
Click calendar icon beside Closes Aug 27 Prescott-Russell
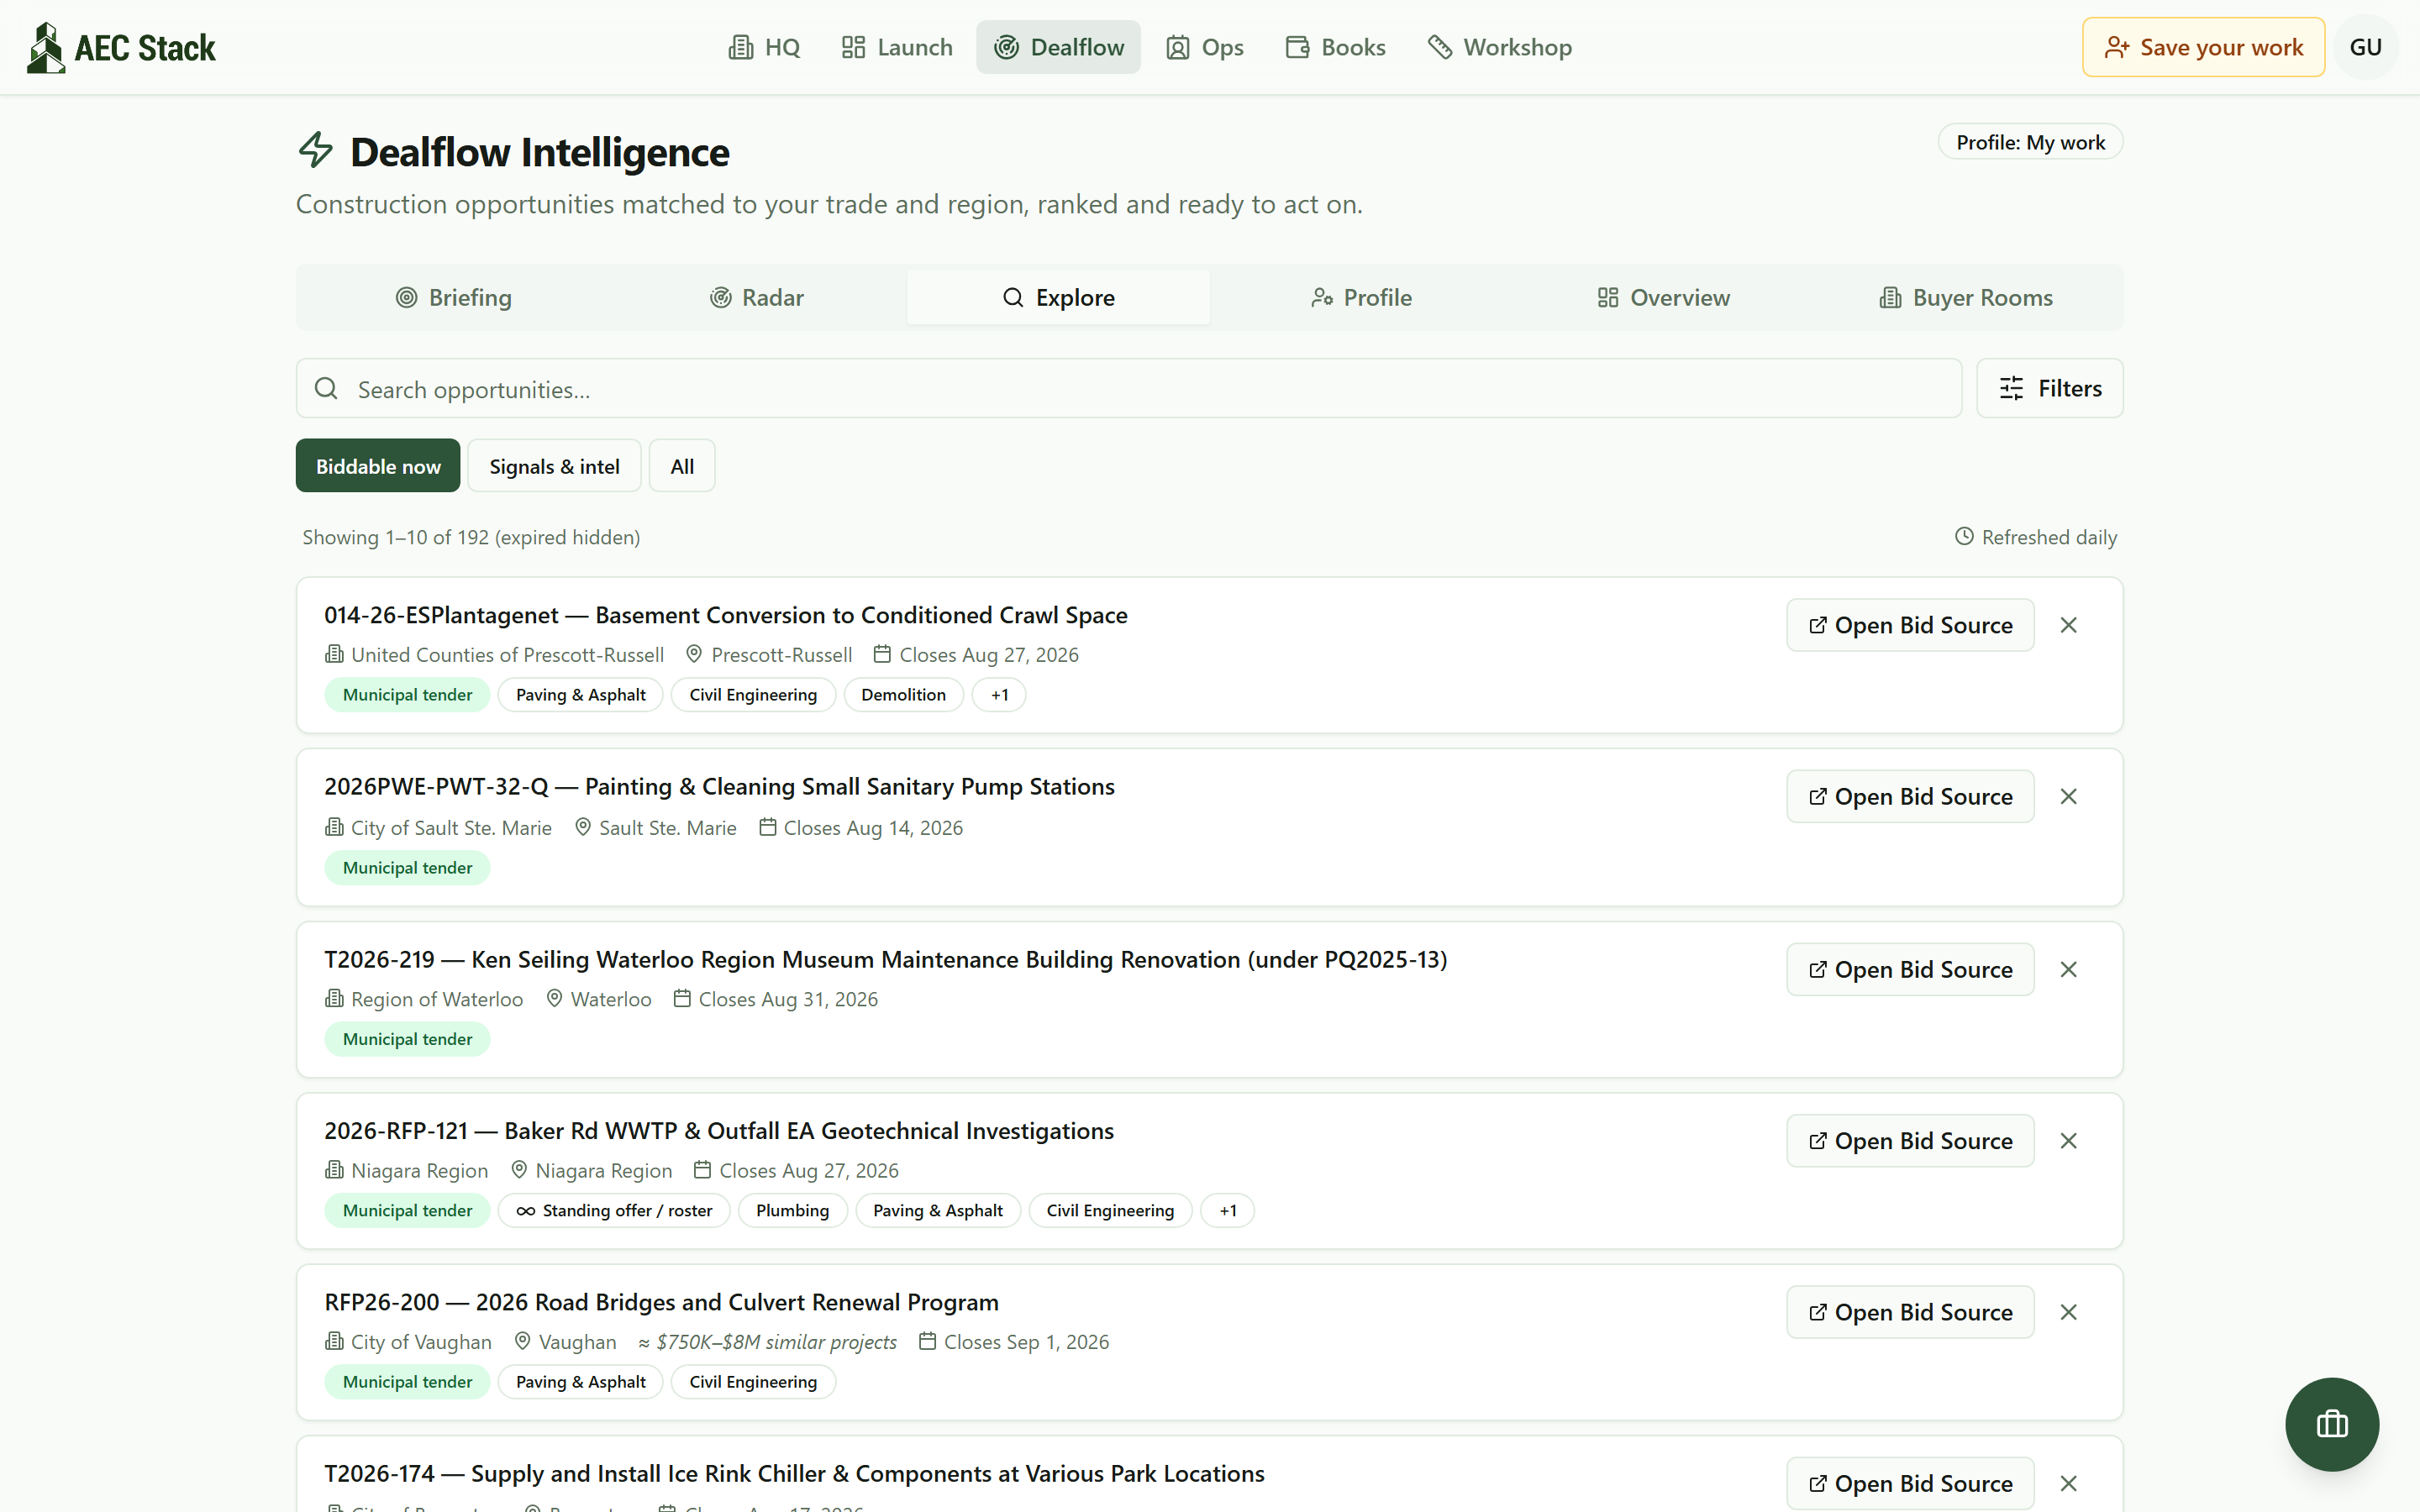click(x=882, y=654)
